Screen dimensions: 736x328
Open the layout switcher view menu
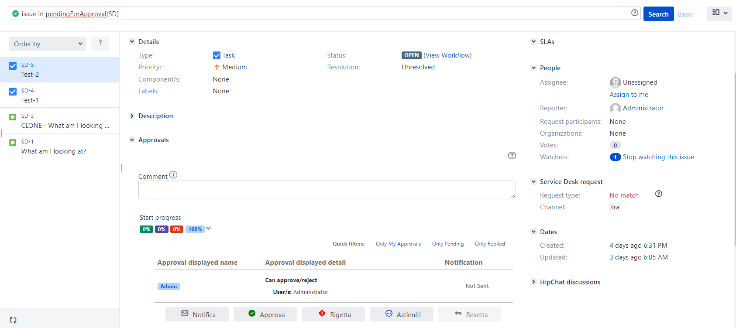tap(719, 13)
